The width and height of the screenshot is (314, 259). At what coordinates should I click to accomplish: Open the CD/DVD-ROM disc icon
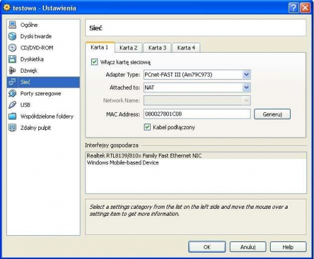click(13, 48)
